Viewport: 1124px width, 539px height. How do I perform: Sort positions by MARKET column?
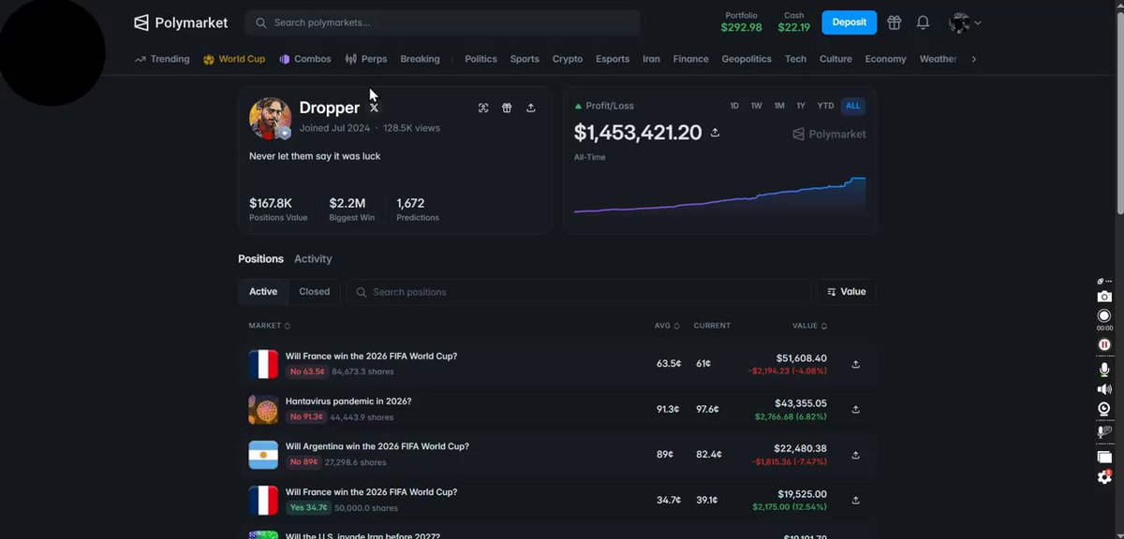[x=270, y=326]
